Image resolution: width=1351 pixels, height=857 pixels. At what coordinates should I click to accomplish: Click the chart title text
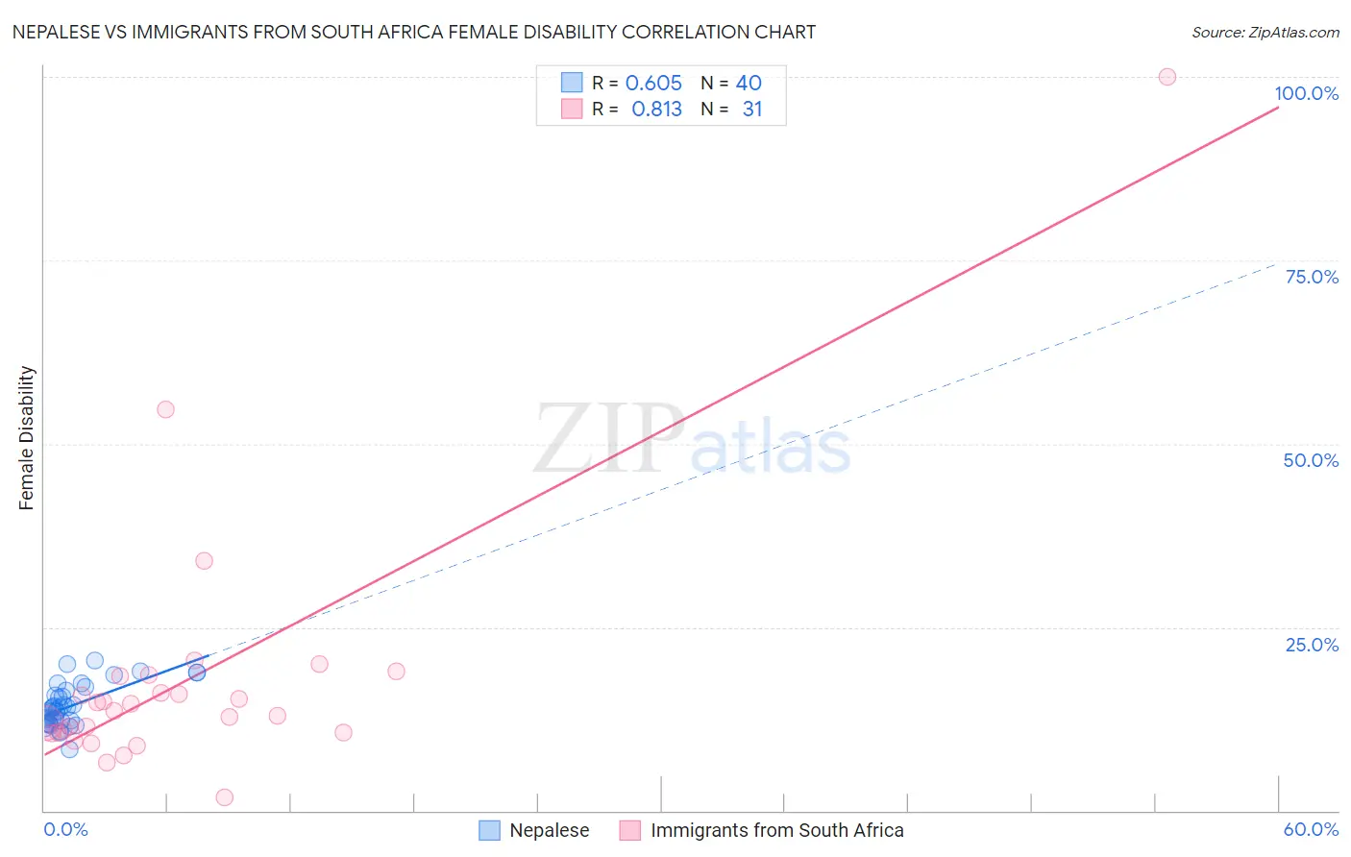click(x=414, y=32)
